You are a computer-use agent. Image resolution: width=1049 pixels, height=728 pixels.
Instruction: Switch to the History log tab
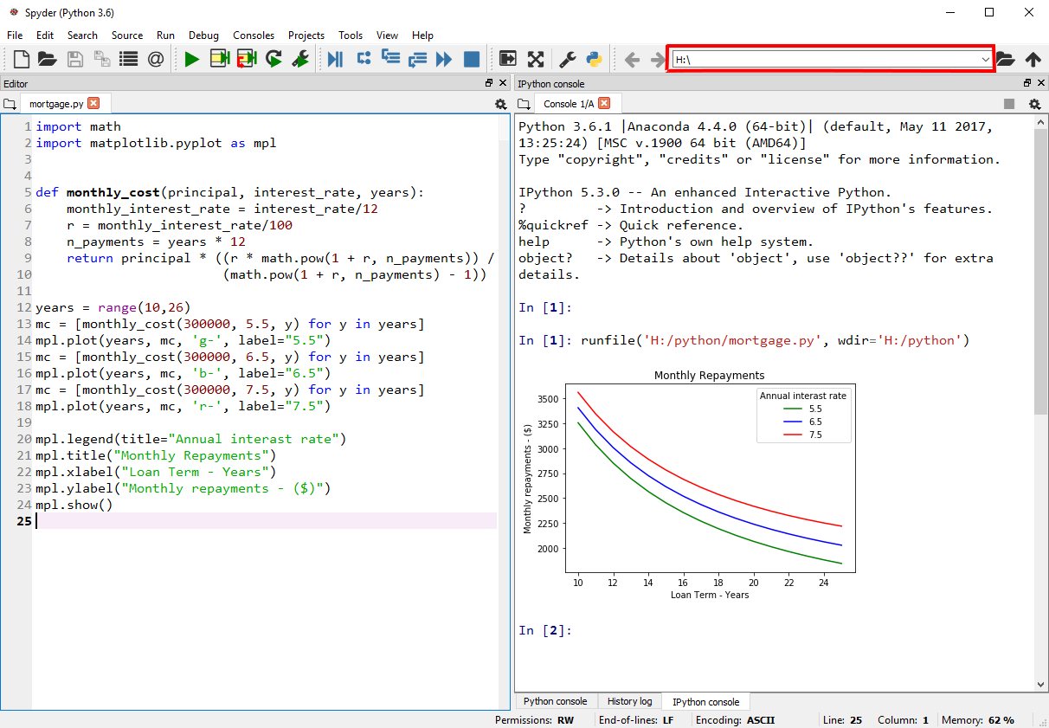[x=629, y=701]
